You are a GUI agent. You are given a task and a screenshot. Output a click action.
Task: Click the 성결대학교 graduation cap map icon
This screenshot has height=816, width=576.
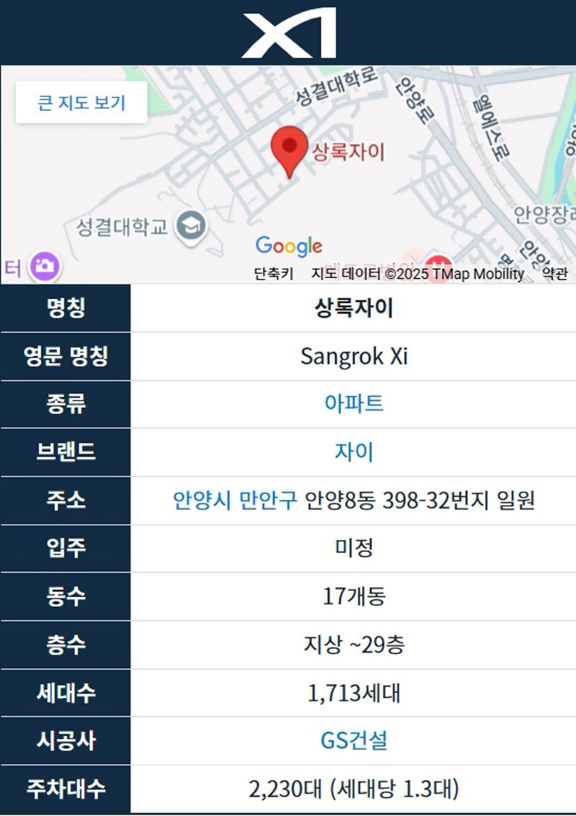pos(191,227)
